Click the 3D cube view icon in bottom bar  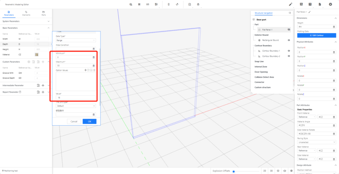click(x=278, y=171)
